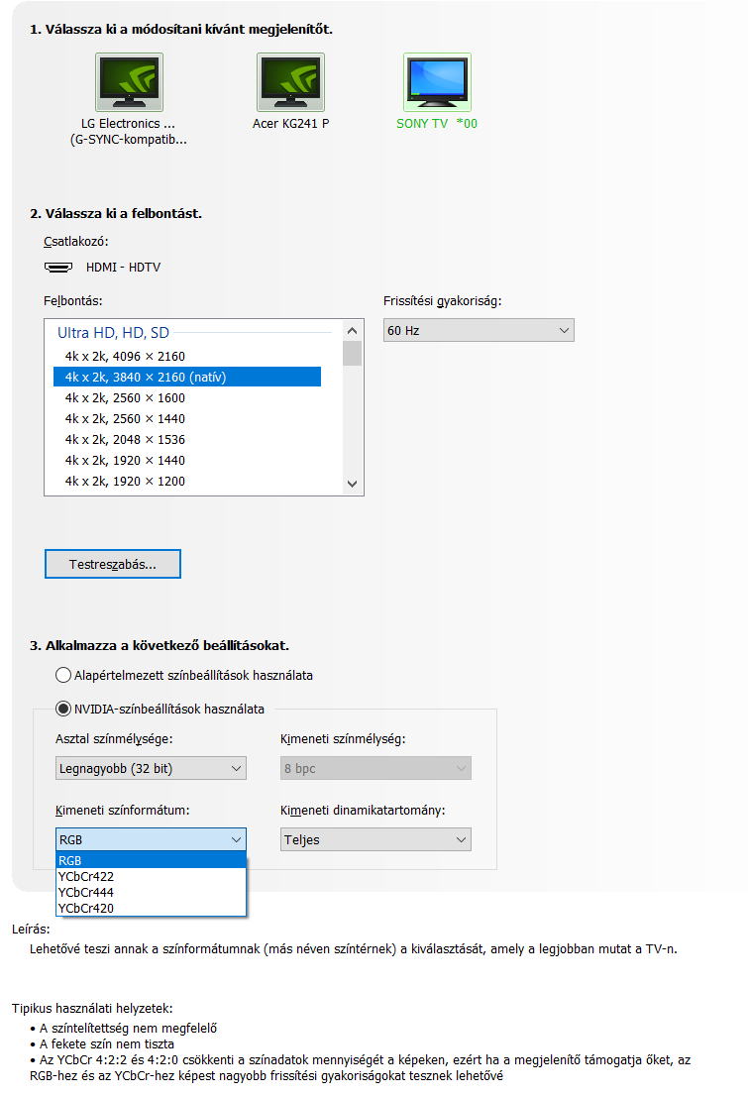Screen dimensions: 748x1097
Task: Choose RGB in the open color format list
Action: tap(151, 860)
